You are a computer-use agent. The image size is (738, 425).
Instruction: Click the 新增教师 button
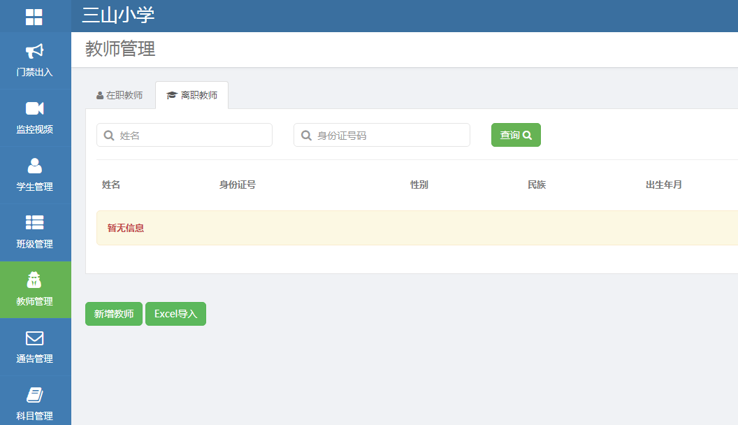[x=114, y=314]
